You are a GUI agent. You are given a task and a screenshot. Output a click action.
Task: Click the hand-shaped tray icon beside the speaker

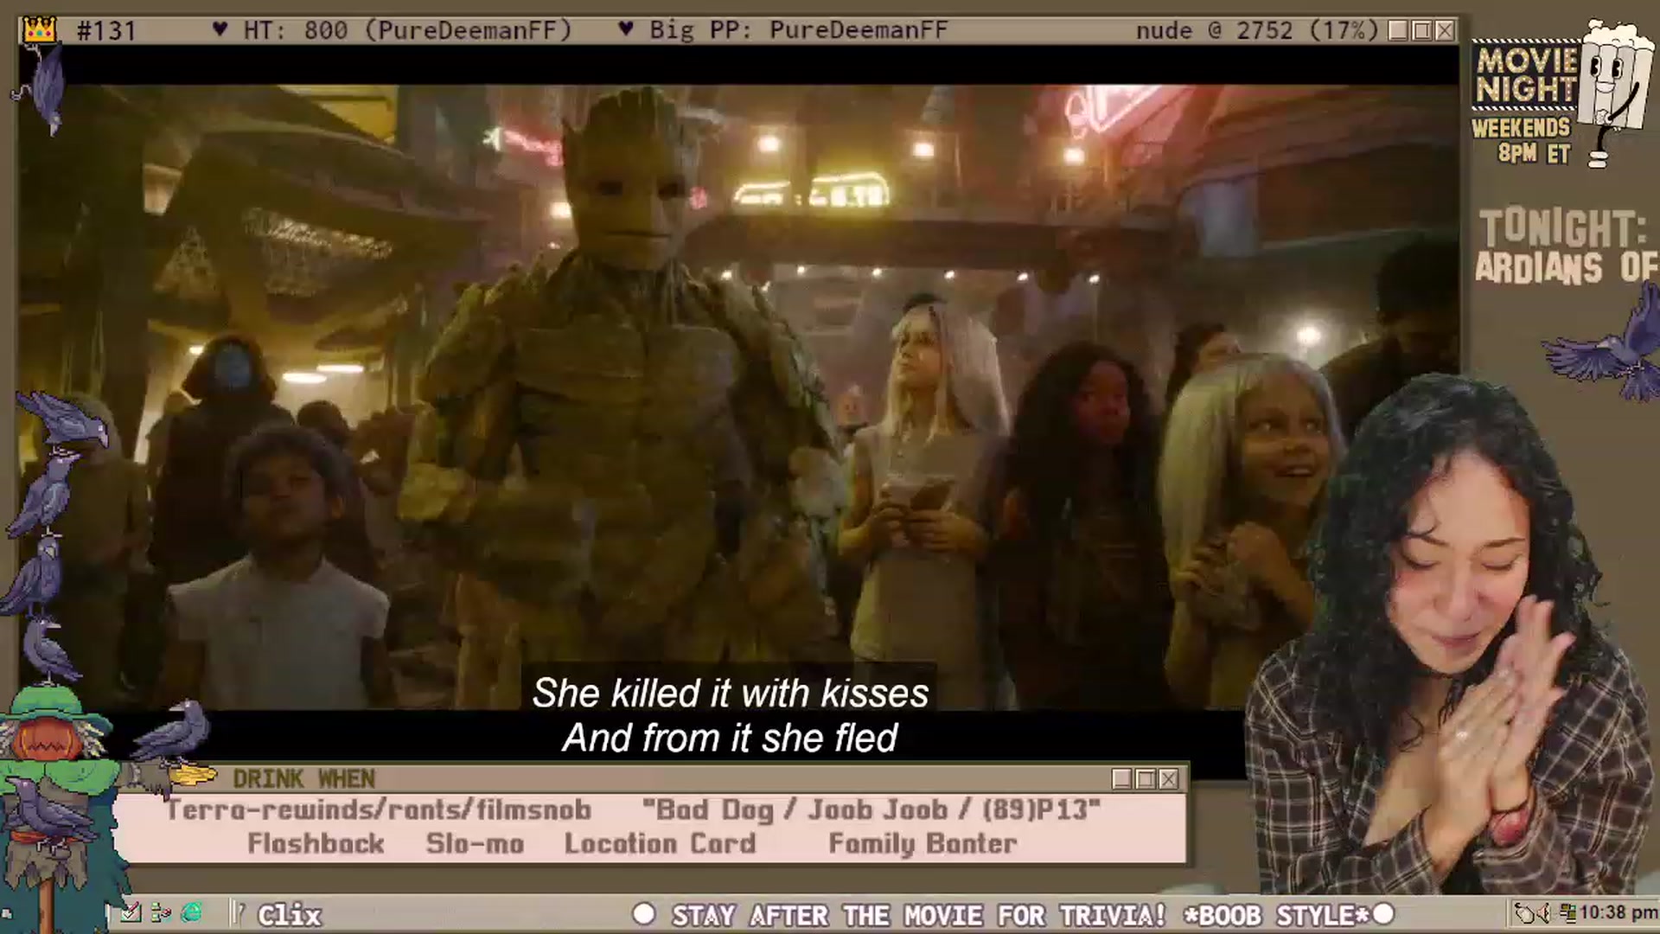click(1524, 913)
